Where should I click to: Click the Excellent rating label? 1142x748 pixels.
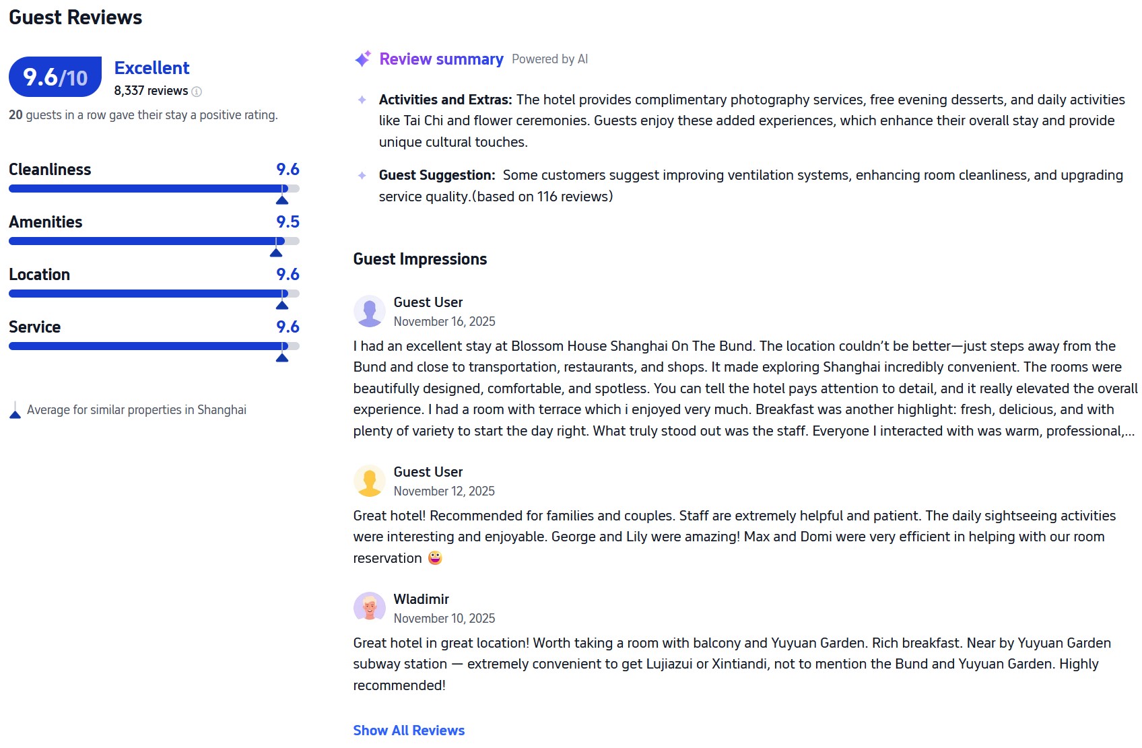152,68
